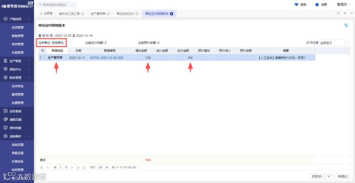The width and height of the screenshot is (355, 183).
Task: Click the 生产制造 sidebar icon
Action: (6, 61)
